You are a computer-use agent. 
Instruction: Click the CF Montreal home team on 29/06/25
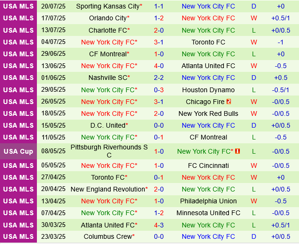click(x=108, y=54)
